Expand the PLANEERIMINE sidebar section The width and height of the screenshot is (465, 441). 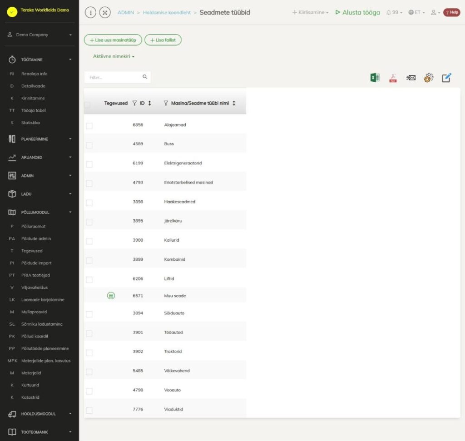(40, 139)
